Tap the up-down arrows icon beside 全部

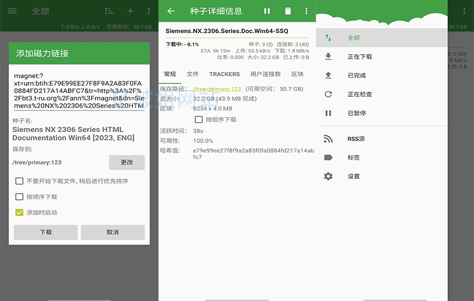(328, 38)
